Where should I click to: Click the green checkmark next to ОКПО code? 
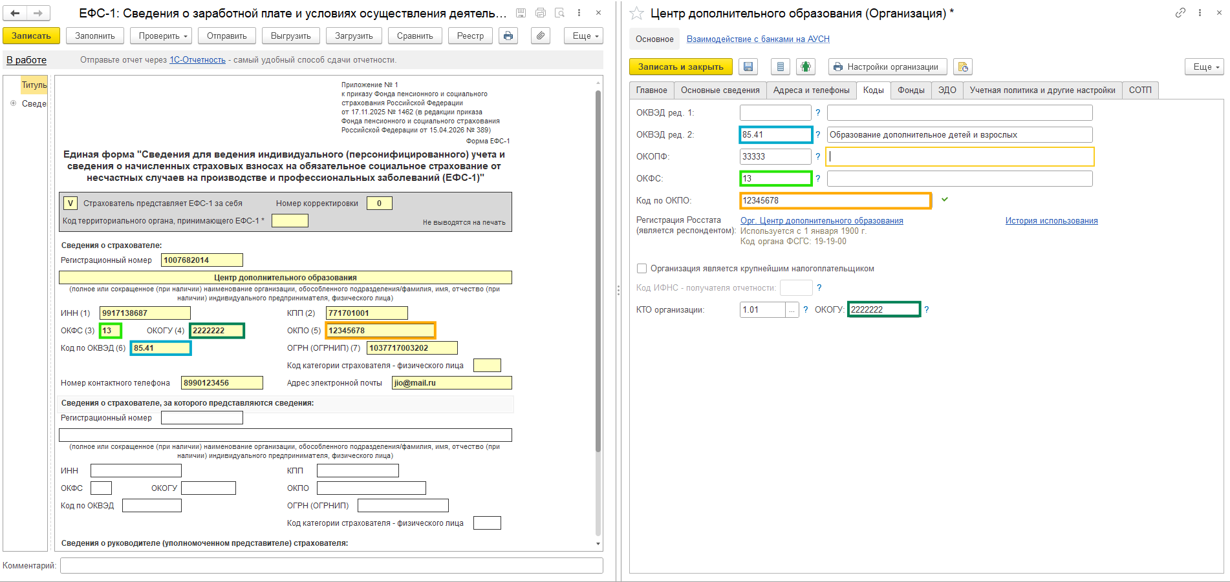click(945, 200)
